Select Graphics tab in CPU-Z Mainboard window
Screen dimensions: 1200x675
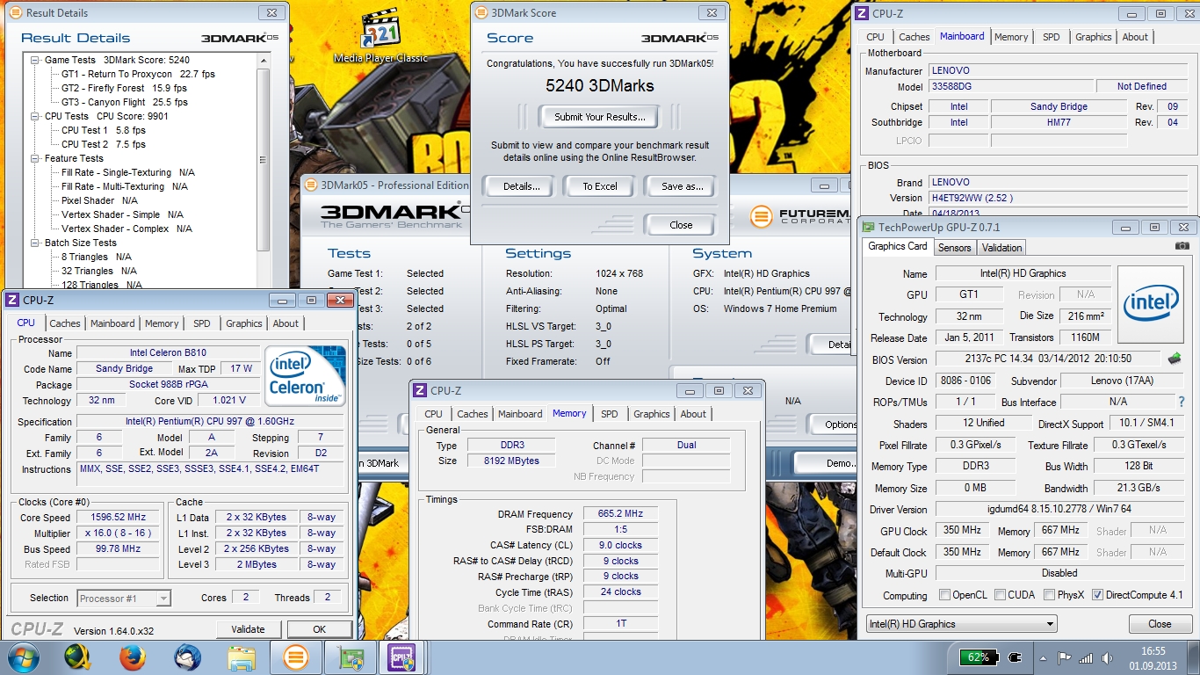point(1094,37)
